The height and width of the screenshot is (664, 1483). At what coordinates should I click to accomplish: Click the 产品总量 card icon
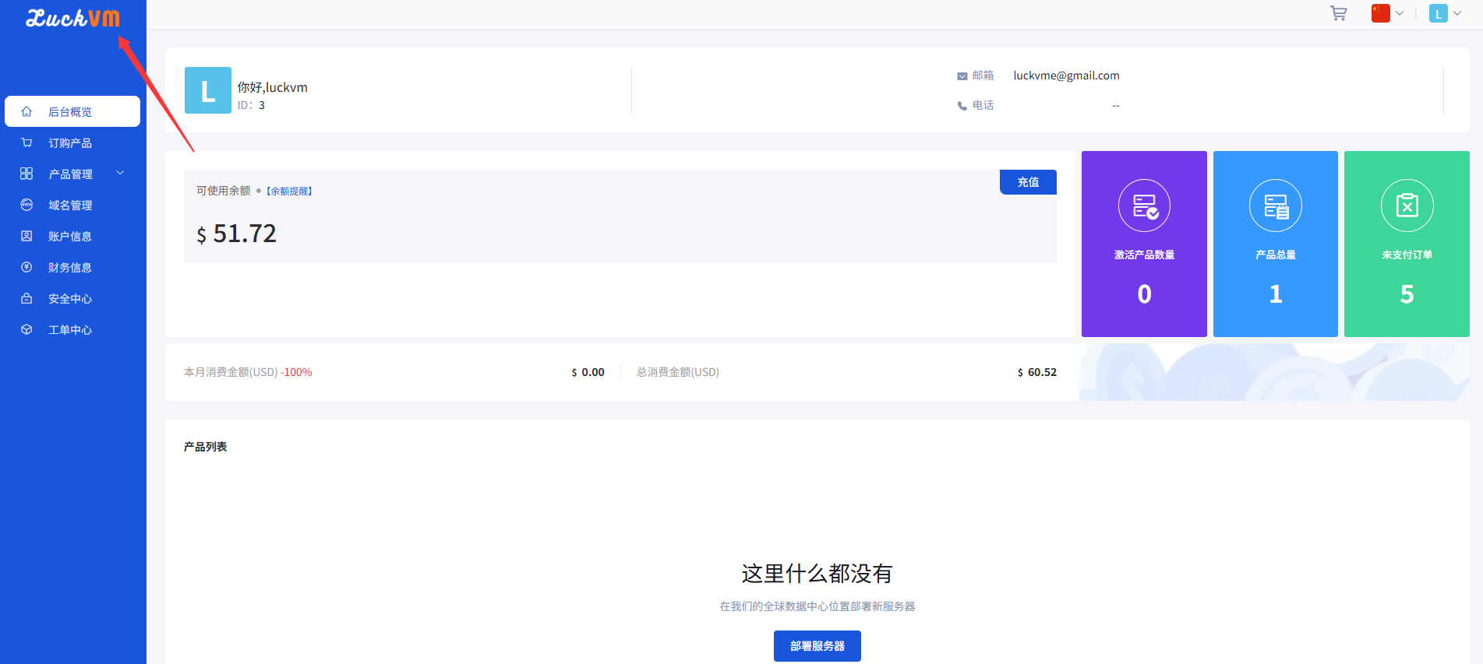pos(1276,206)
